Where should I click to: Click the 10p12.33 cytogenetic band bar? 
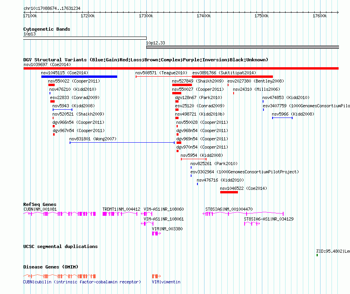243,47
